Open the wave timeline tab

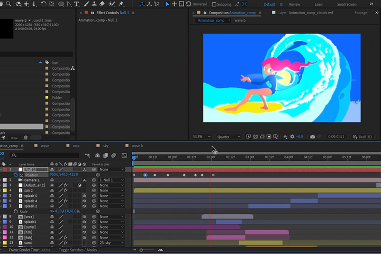44,146
